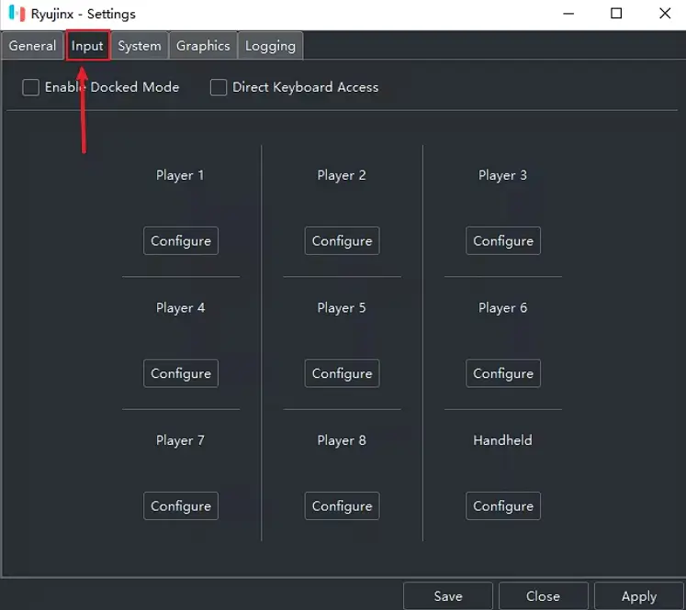The width and height of the screenshot is (686, 610).
Task: Click Configure under Player 3
Action: pyautogui.click(x=503, y=240)
